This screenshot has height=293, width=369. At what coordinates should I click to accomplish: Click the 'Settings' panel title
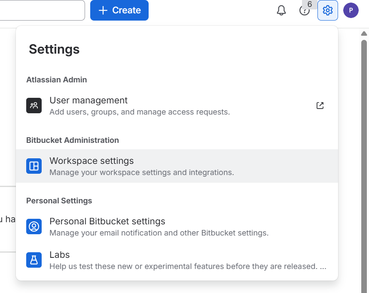(54, 49)
